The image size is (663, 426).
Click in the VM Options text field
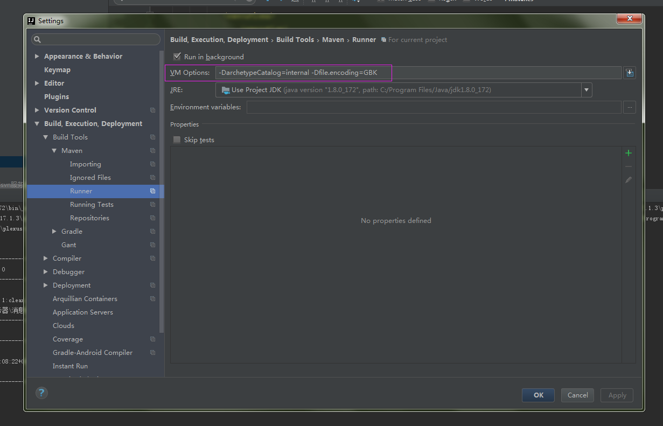418,73
